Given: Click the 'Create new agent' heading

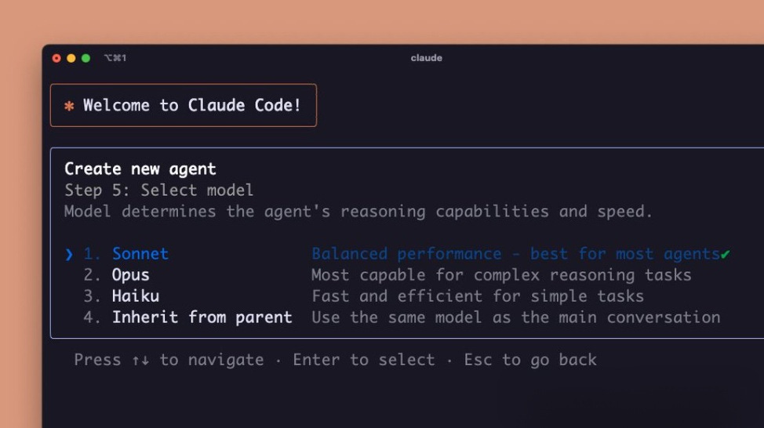Looking at the screenshot, I should point(140,169).
